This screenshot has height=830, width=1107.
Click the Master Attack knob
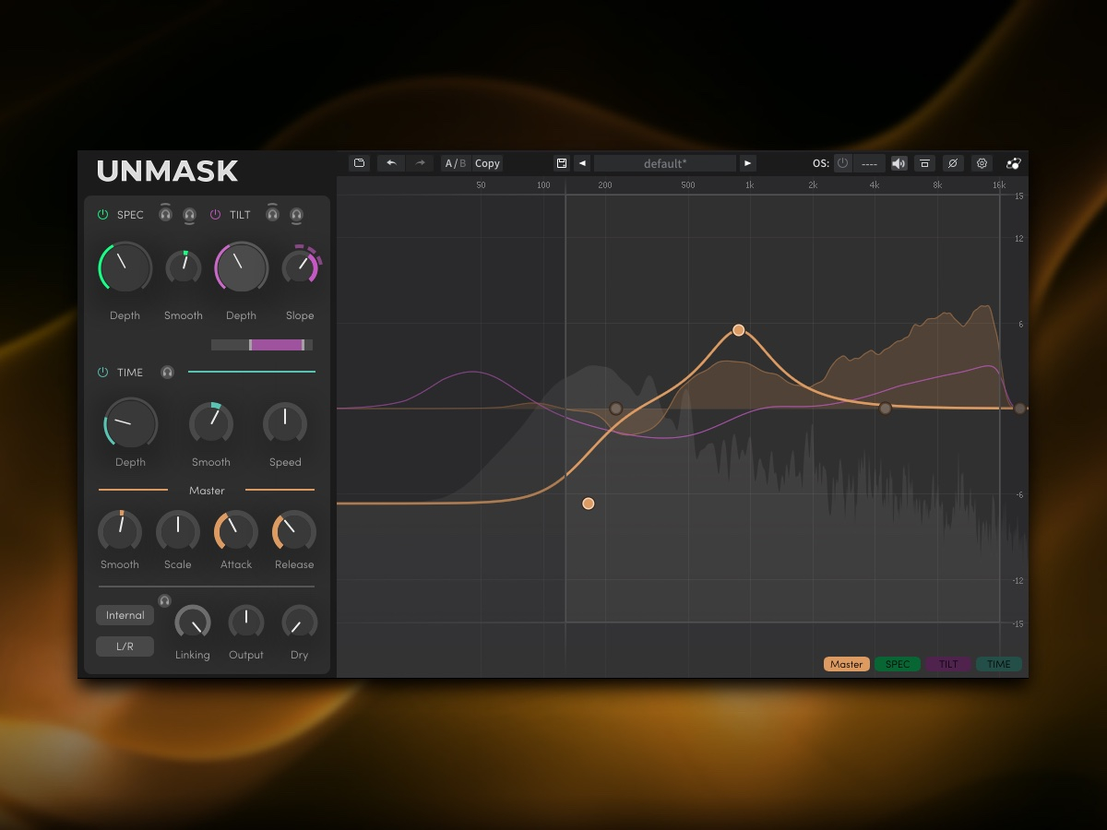pos(236,532)
